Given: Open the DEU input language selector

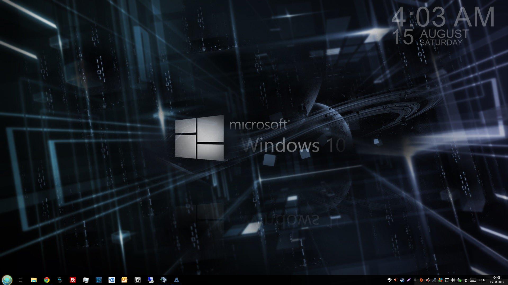Looking at the screenshot, I should (x=482, y=280).
